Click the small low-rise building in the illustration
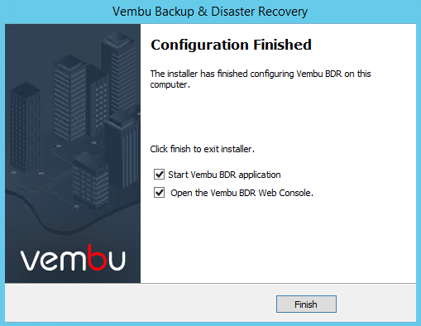 pyautogui.click(x=91, y=180)
